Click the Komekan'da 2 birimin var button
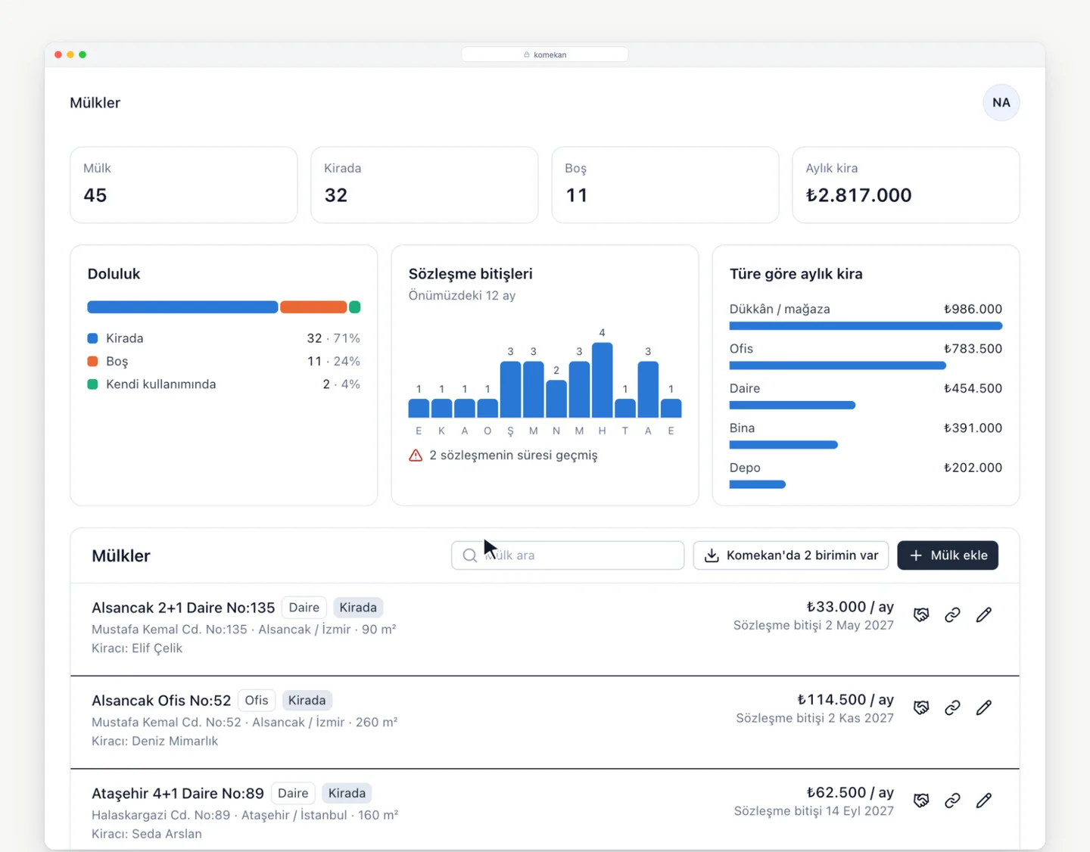The width and height of the screenshot is (1090, 852). [791, 555]
